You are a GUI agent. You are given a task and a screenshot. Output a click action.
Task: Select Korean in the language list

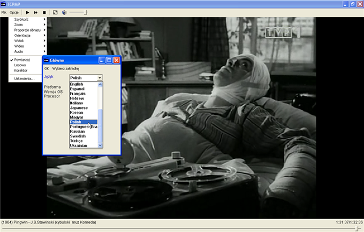[84, 113]
